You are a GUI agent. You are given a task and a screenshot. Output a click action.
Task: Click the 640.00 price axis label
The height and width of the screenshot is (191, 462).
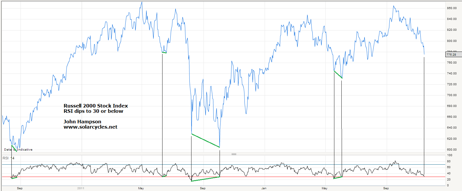pos(451,128)
